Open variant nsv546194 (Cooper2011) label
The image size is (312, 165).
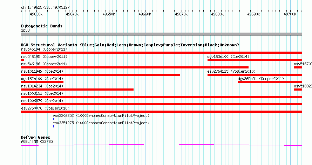[44, 49]
